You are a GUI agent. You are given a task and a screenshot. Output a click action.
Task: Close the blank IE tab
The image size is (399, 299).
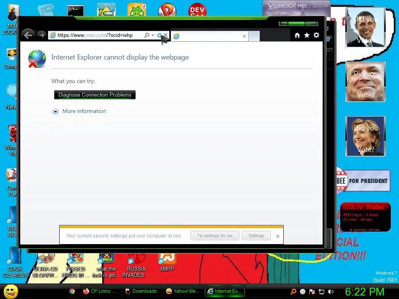[x=244, y=36]
